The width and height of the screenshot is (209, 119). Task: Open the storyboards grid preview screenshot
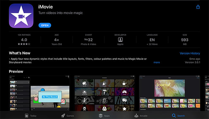coord(104,93)
